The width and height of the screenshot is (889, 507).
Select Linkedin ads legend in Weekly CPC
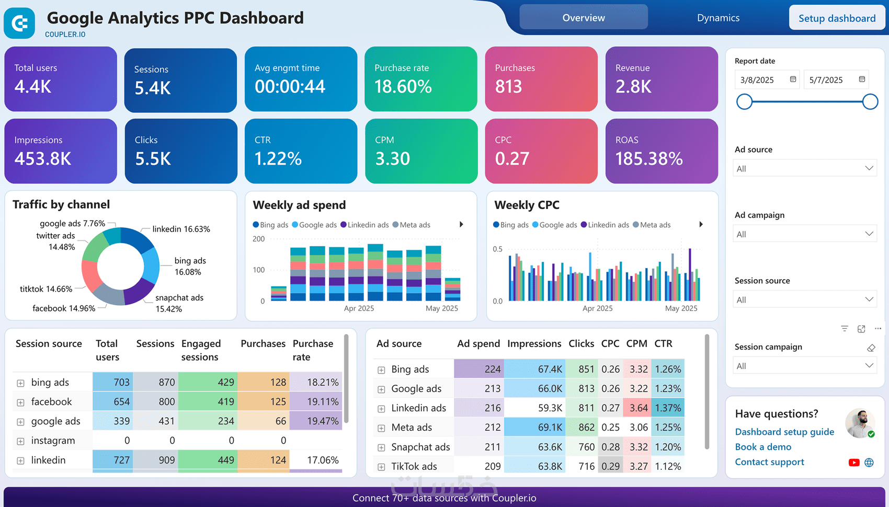point(605,225)
